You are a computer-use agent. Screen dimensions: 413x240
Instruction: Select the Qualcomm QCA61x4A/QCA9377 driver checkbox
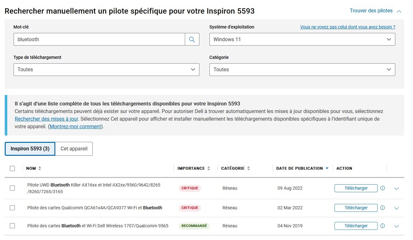point(12,208)
